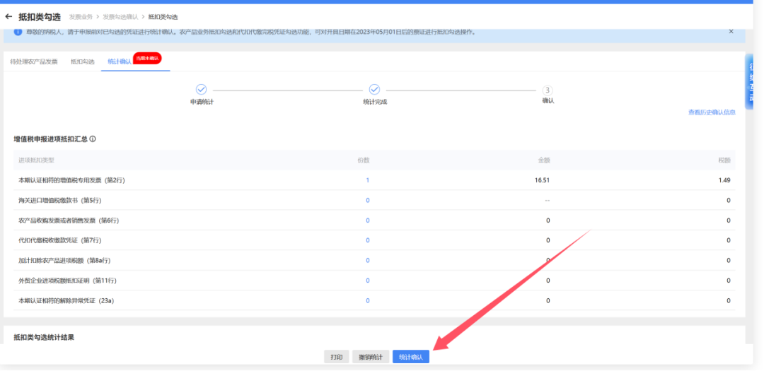
Task: Switch to 抵扣勾选 tab
Action: pos(82,62)
